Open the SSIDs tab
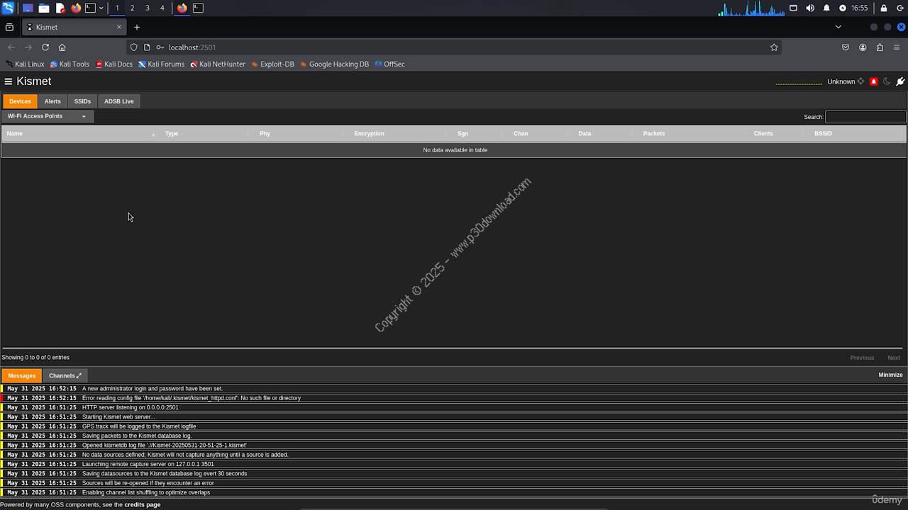908x510 pixels. [82, 101]
